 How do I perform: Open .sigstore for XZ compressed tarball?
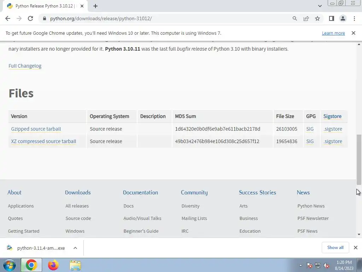point(333,141)
